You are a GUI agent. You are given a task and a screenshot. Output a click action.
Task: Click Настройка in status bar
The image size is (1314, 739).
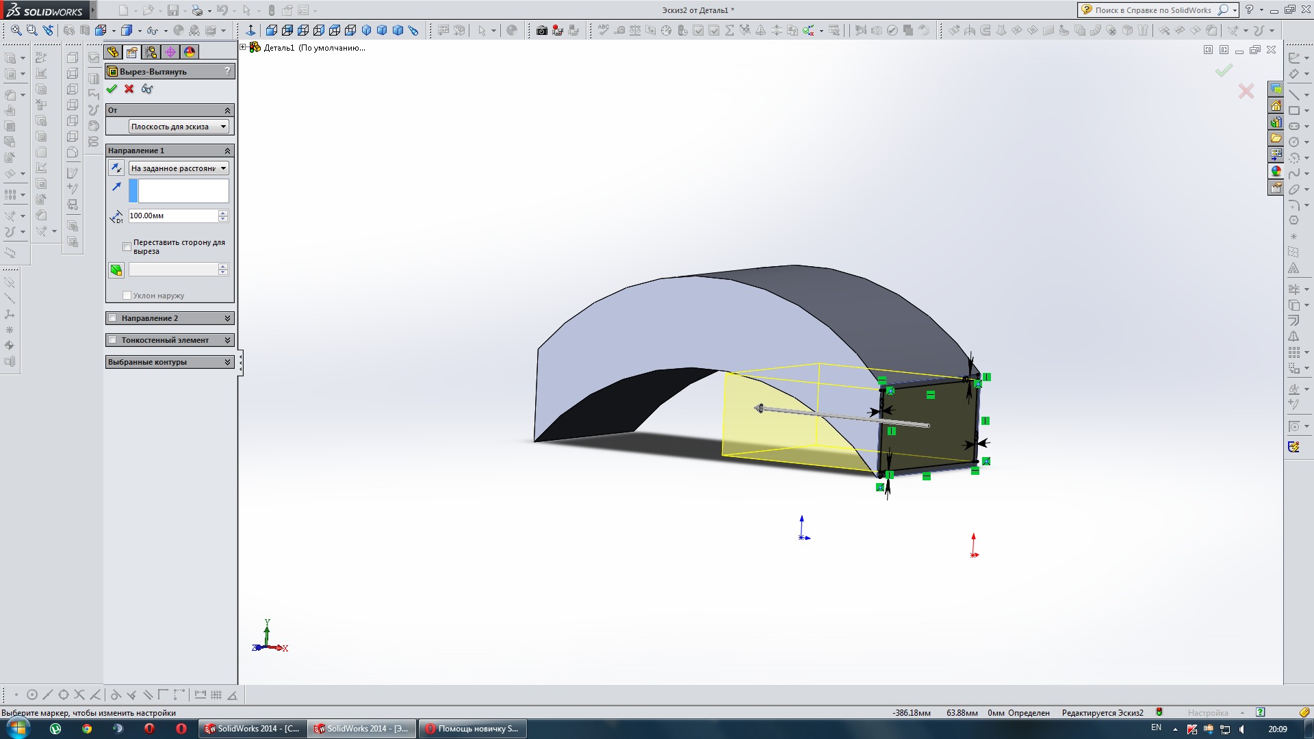tap(1208, 713)
